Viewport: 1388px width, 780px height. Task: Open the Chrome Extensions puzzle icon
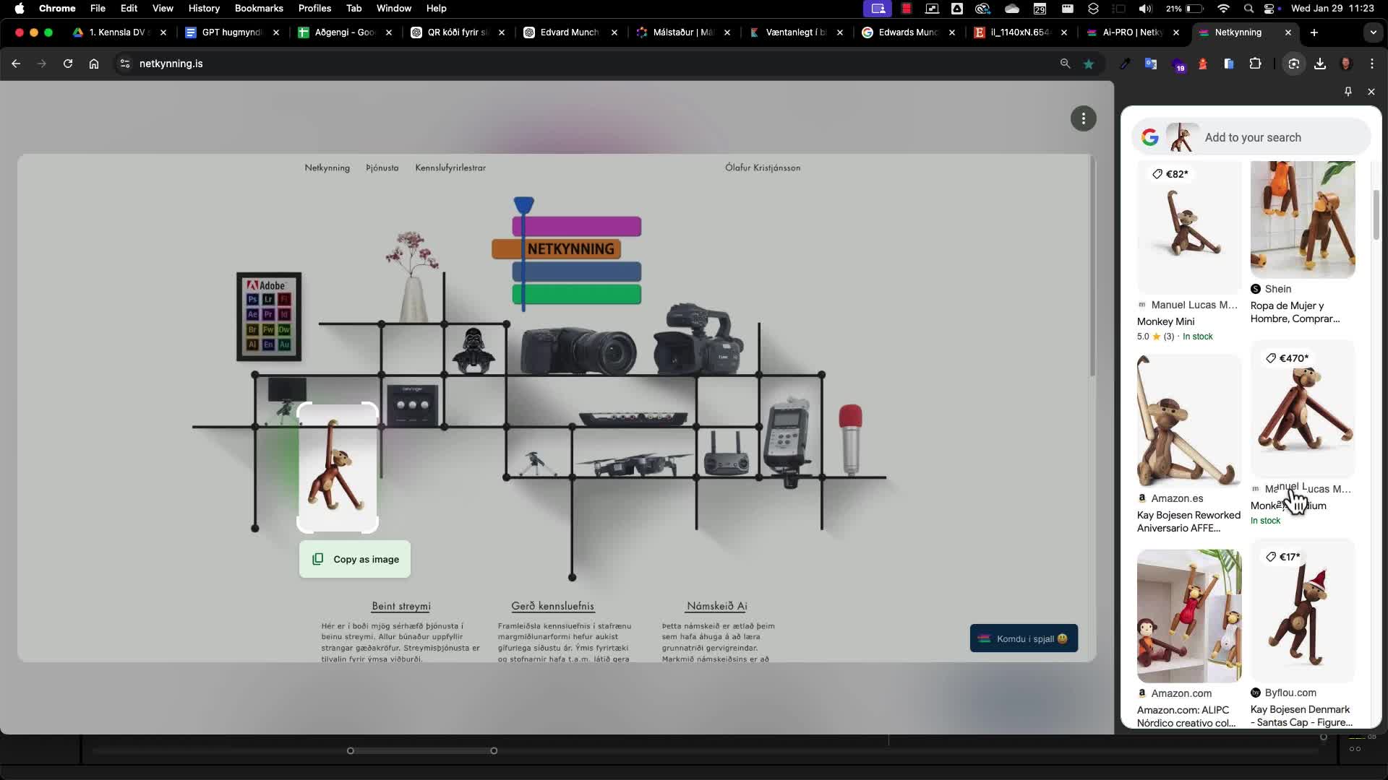(1256, 64)
